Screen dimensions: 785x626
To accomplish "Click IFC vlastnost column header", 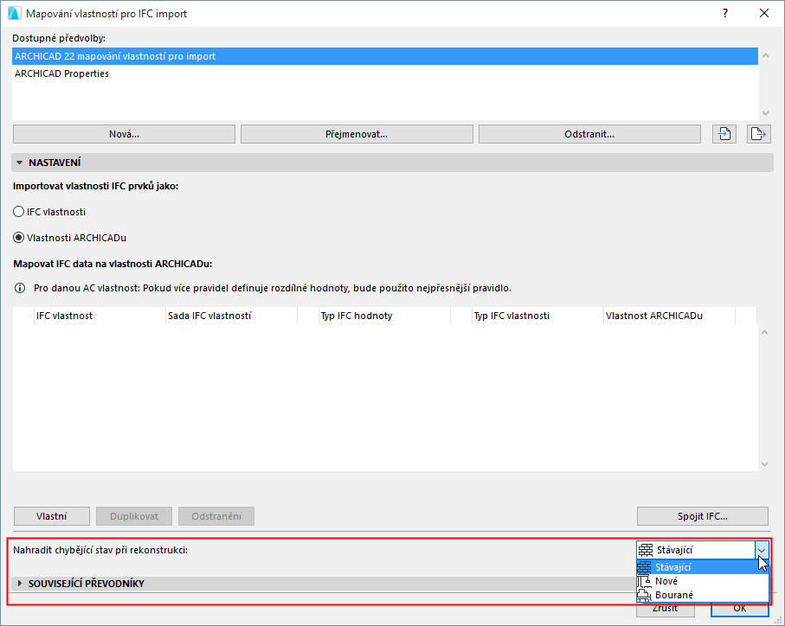I will (x=100, y=316).
